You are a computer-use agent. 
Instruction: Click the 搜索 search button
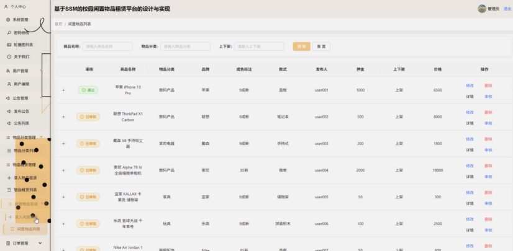[x=301, y=46]
